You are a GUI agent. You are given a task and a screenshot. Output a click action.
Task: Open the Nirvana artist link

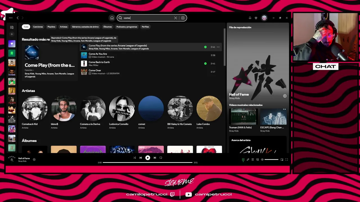[110, 57]
